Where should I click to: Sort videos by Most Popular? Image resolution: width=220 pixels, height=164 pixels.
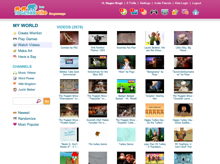tap(28, 124)
